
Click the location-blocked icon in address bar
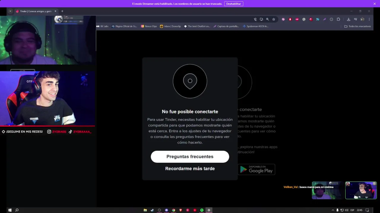255,19
